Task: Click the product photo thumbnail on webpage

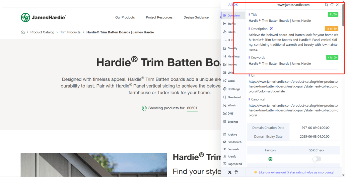Action: pos(94,165)
